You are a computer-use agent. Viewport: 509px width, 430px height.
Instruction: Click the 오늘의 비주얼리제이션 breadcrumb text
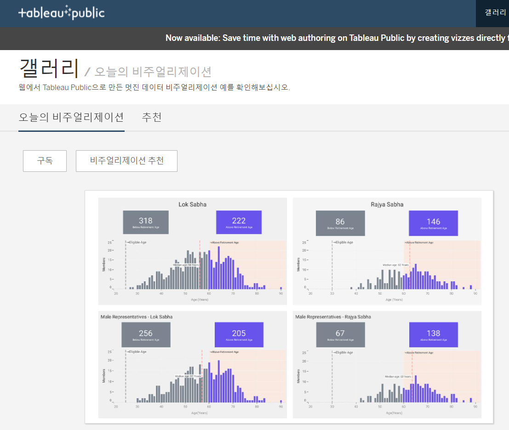pos(153,72)
